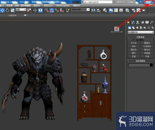
Task: Click the search keyword input field
Action: tap(98, 2)
